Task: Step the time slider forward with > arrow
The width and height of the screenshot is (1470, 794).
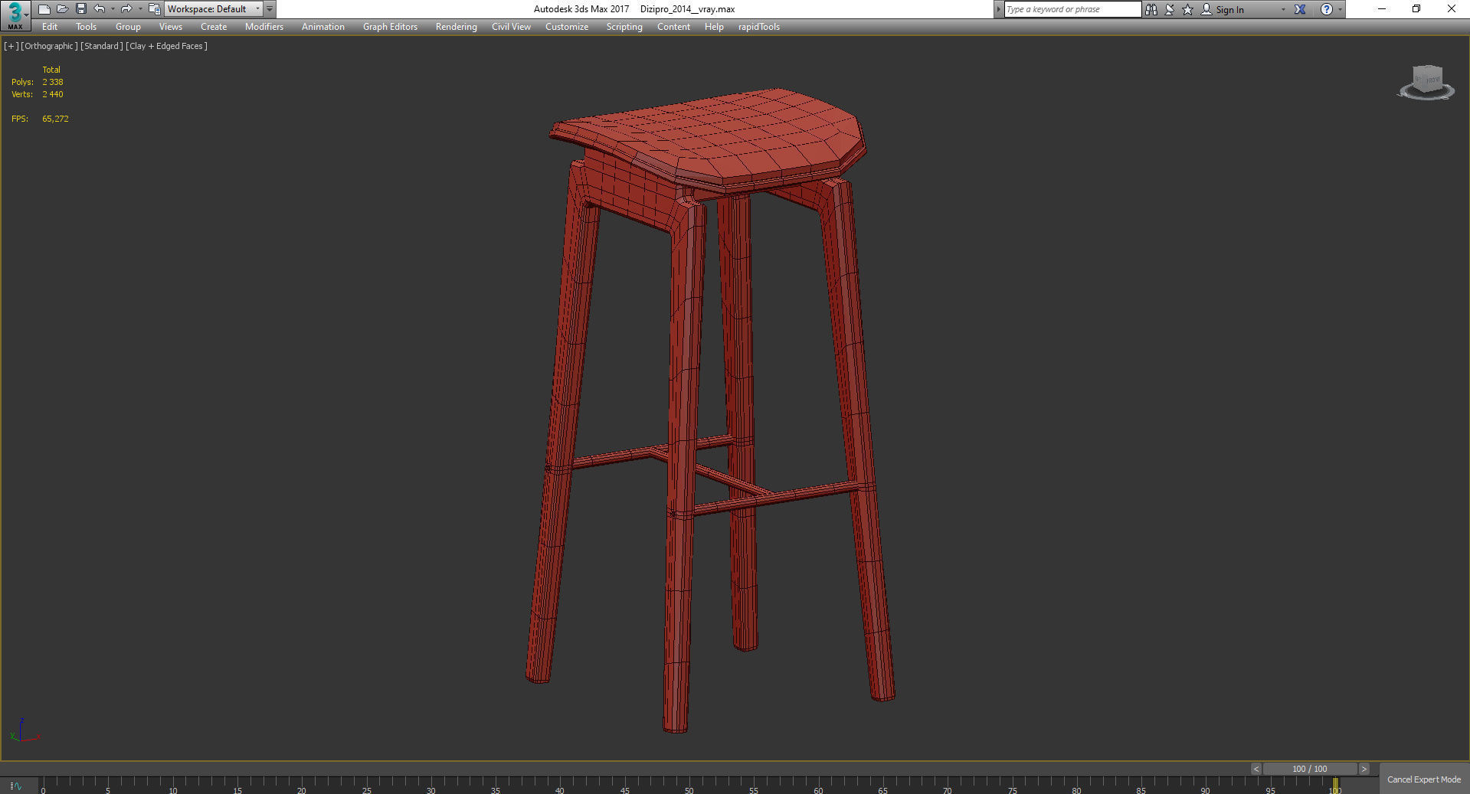Action: tap(1364, 769)
